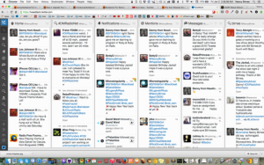Click the blue New Tweet compose icon
Viewport: 264px width, 165px height.
tap(4, 22)
